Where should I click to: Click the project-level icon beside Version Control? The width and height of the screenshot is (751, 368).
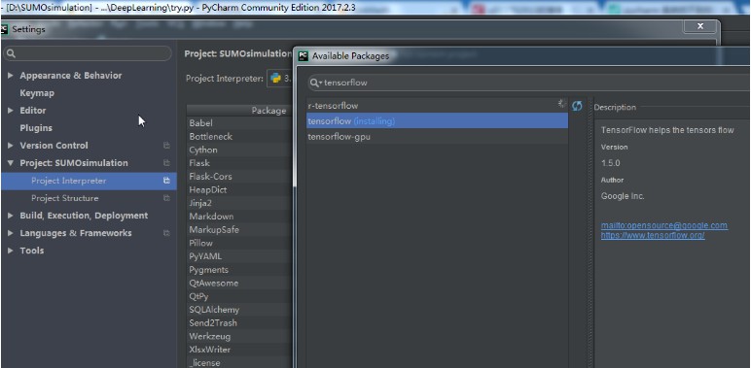point(166,146)
